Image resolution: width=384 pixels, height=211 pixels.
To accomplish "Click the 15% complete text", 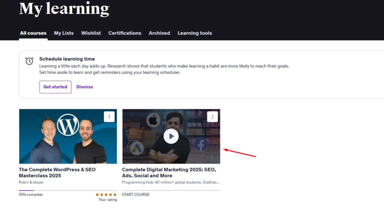I will pyautogui.click(x=31, y=194).
